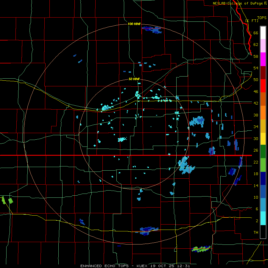
Task: Click the white swatch in the tops legend
Action: click(x=263, y=33)
